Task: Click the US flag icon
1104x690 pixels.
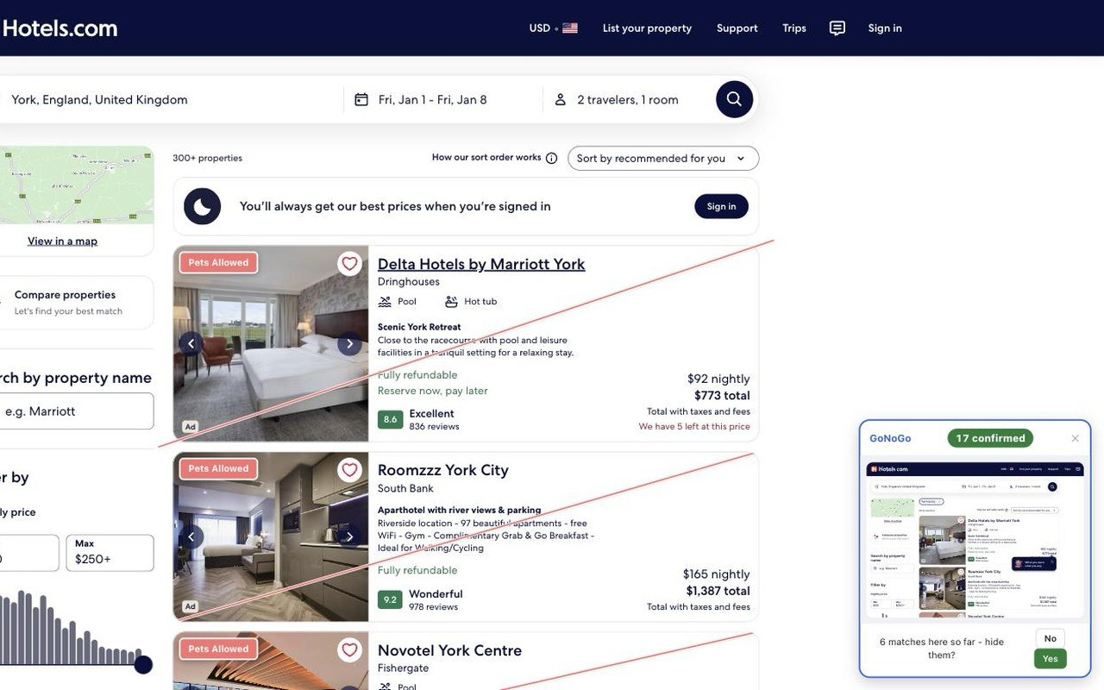Action: coord(570,28)
